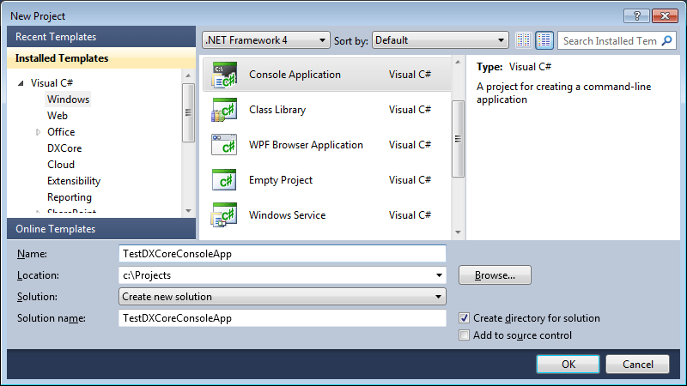Open the Installed Templates section
This screenshot has height=386, width=687.
pos(101,58)
